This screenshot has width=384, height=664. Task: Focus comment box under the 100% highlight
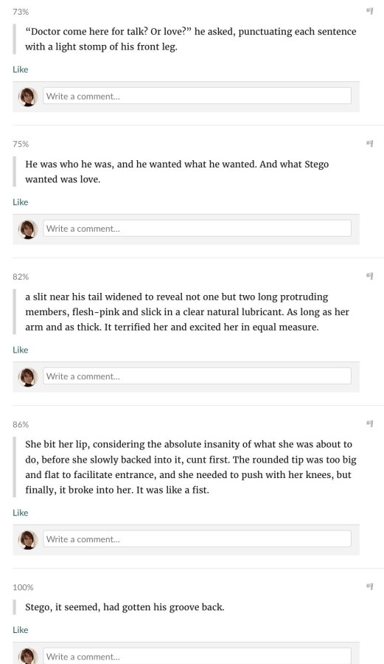click(197, 656)
